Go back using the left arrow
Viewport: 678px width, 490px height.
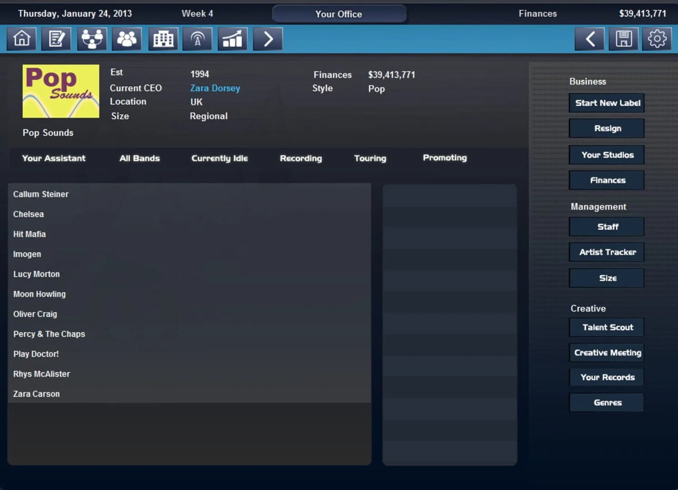(589, 39)
